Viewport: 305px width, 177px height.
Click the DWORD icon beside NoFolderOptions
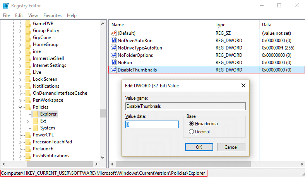click(114, 55)
